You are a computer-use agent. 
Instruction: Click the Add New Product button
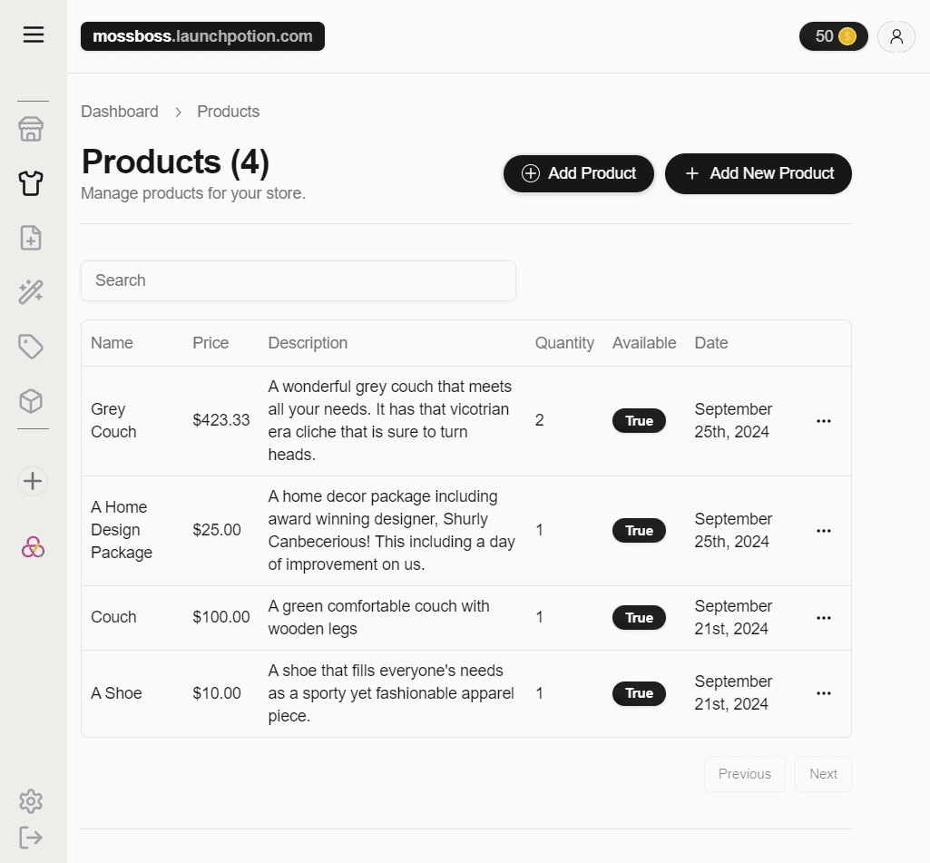[x=758, y=173]
